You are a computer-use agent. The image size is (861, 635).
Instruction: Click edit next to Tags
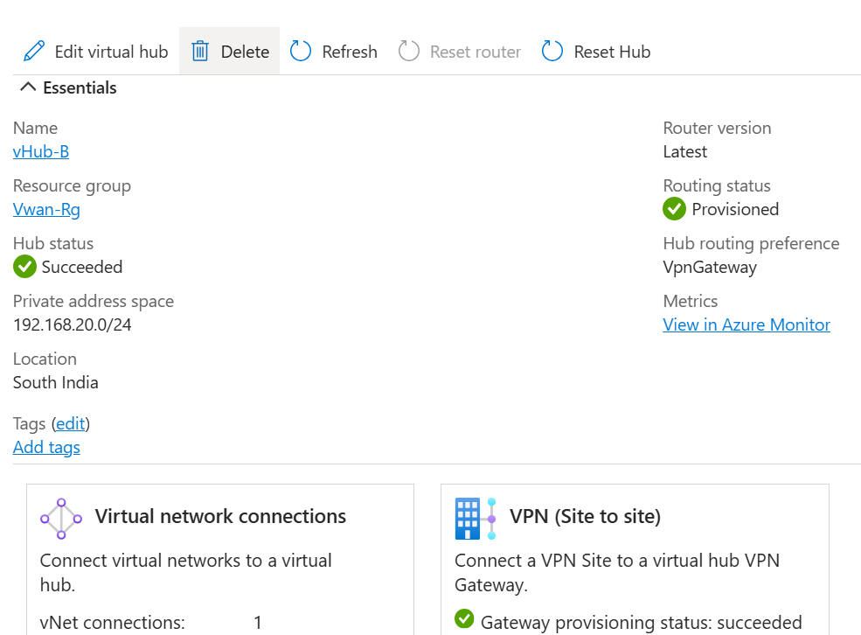point(70,423)
